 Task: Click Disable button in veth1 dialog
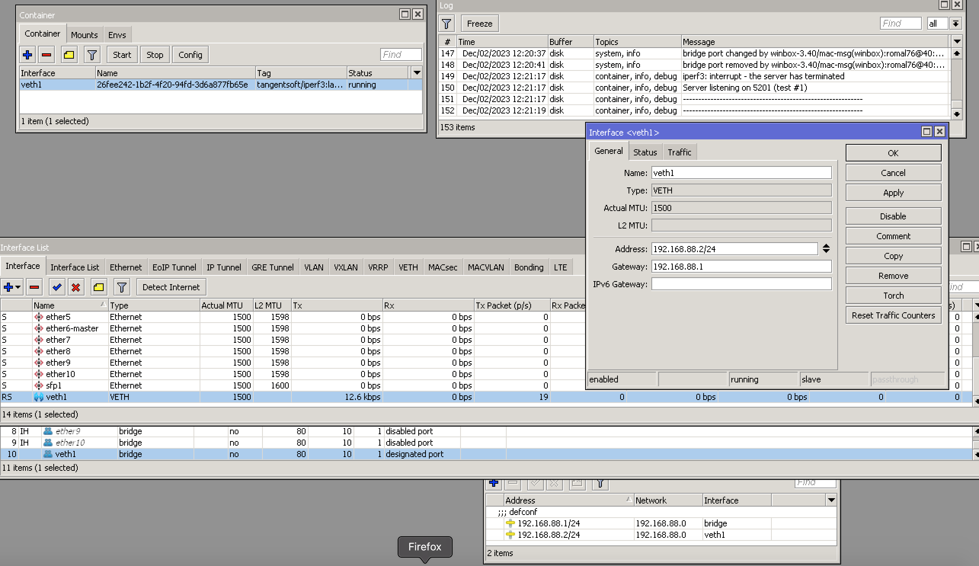tap(893, 216)
